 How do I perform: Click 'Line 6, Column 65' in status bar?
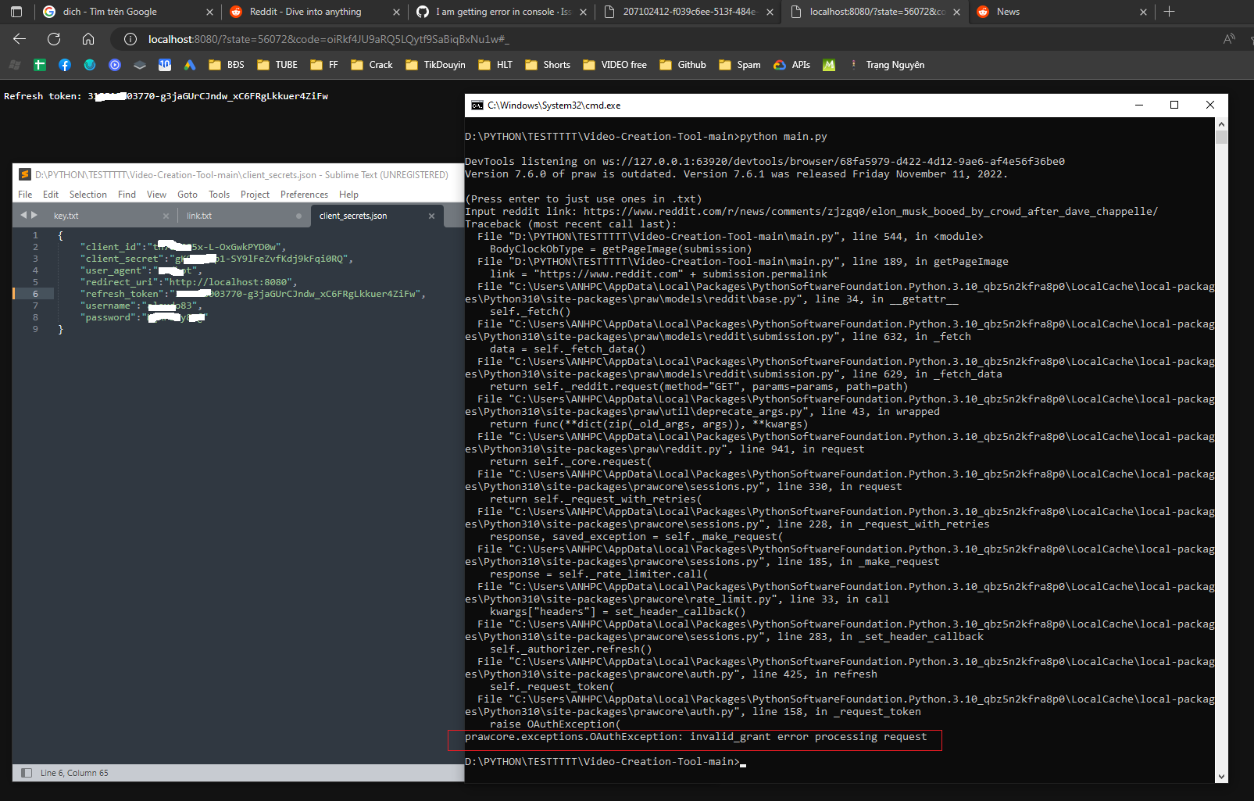tap(74, 773)
